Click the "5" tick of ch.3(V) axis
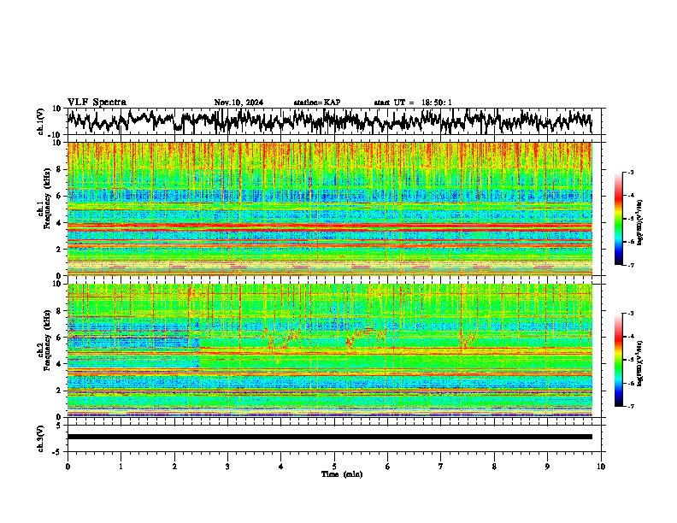The width and height of the screenshot is (677, 523). click(59, 426)
